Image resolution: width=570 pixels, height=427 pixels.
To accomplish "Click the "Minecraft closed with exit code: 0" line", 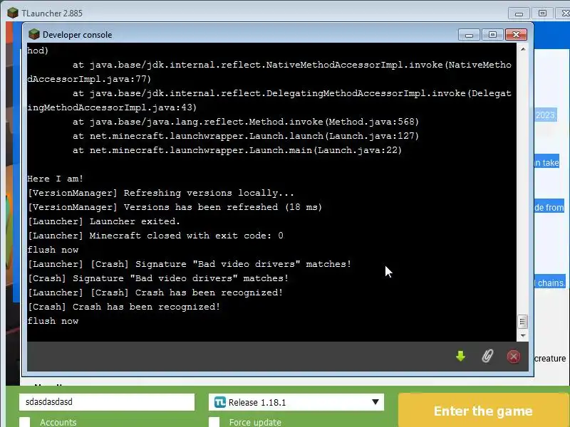I will (x=155, y=236).
